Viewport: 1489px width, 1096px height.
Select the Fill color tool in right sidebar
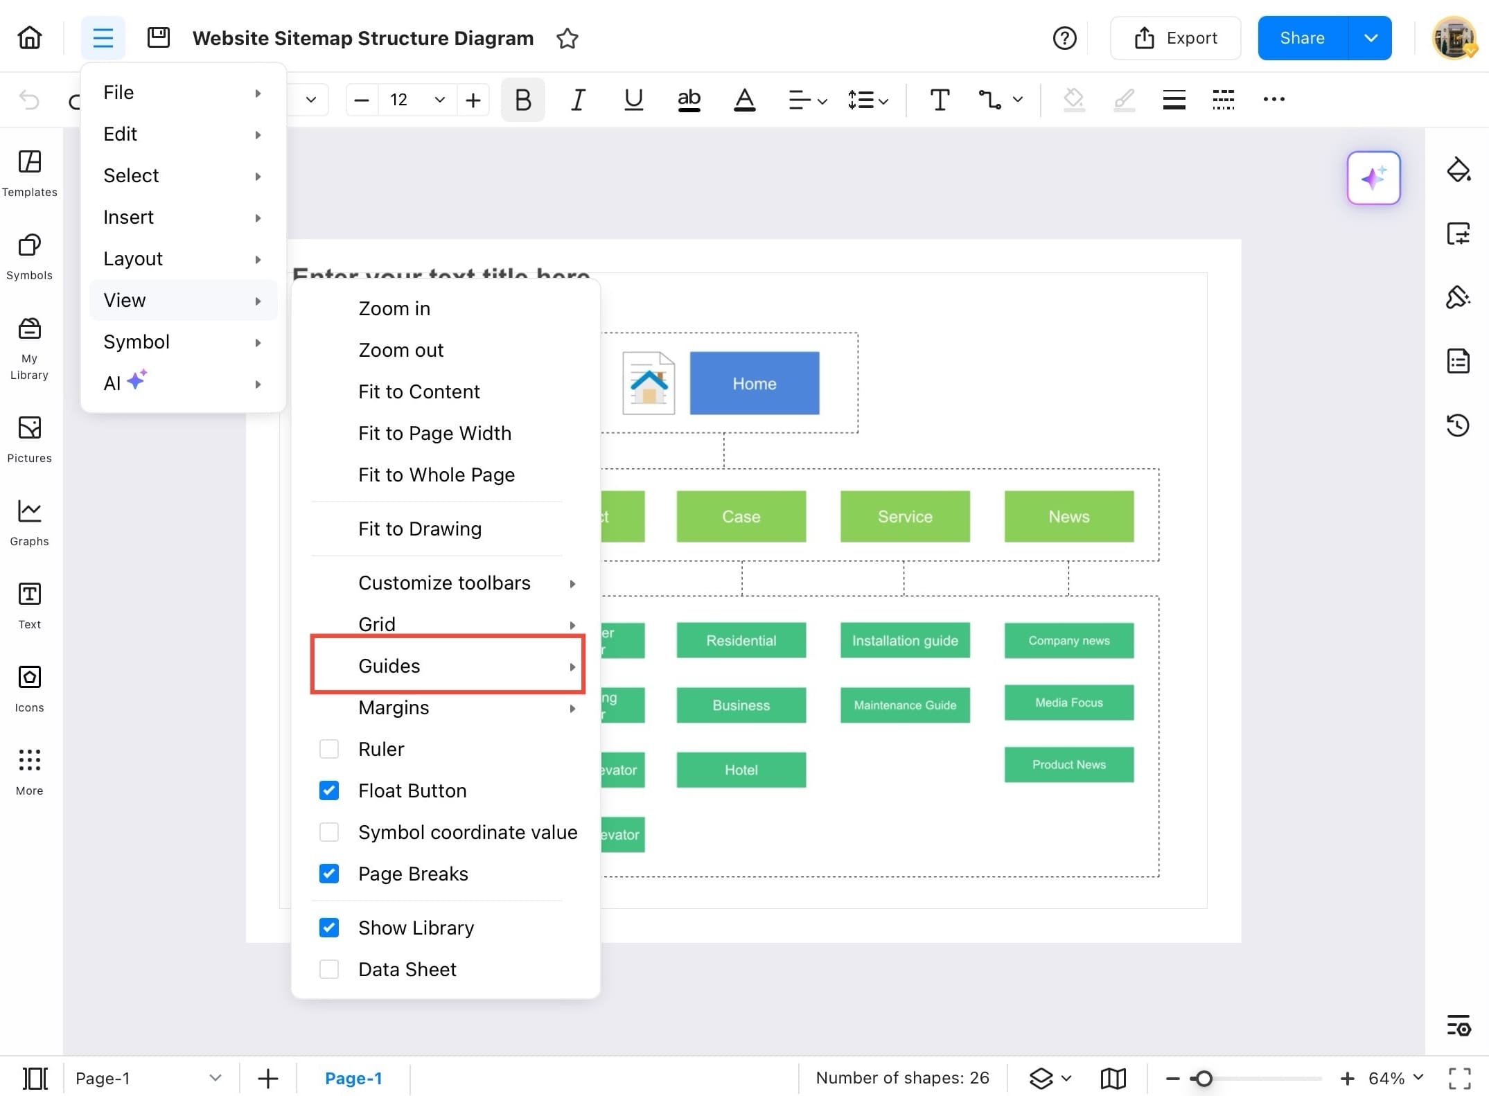pyautogui.click(x=1459, y=168)
